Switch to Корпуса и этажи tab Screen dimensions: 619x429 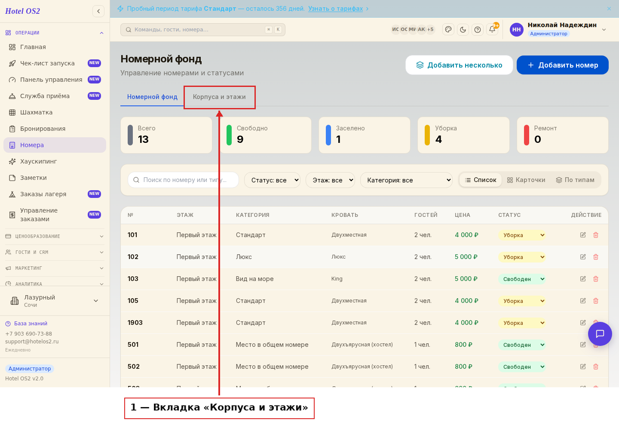[x=219, y=97]
